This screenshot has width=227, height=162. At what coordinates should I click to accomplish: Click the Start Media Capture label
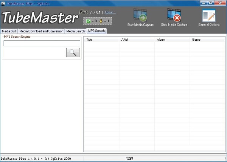click(x=140, y=25)
